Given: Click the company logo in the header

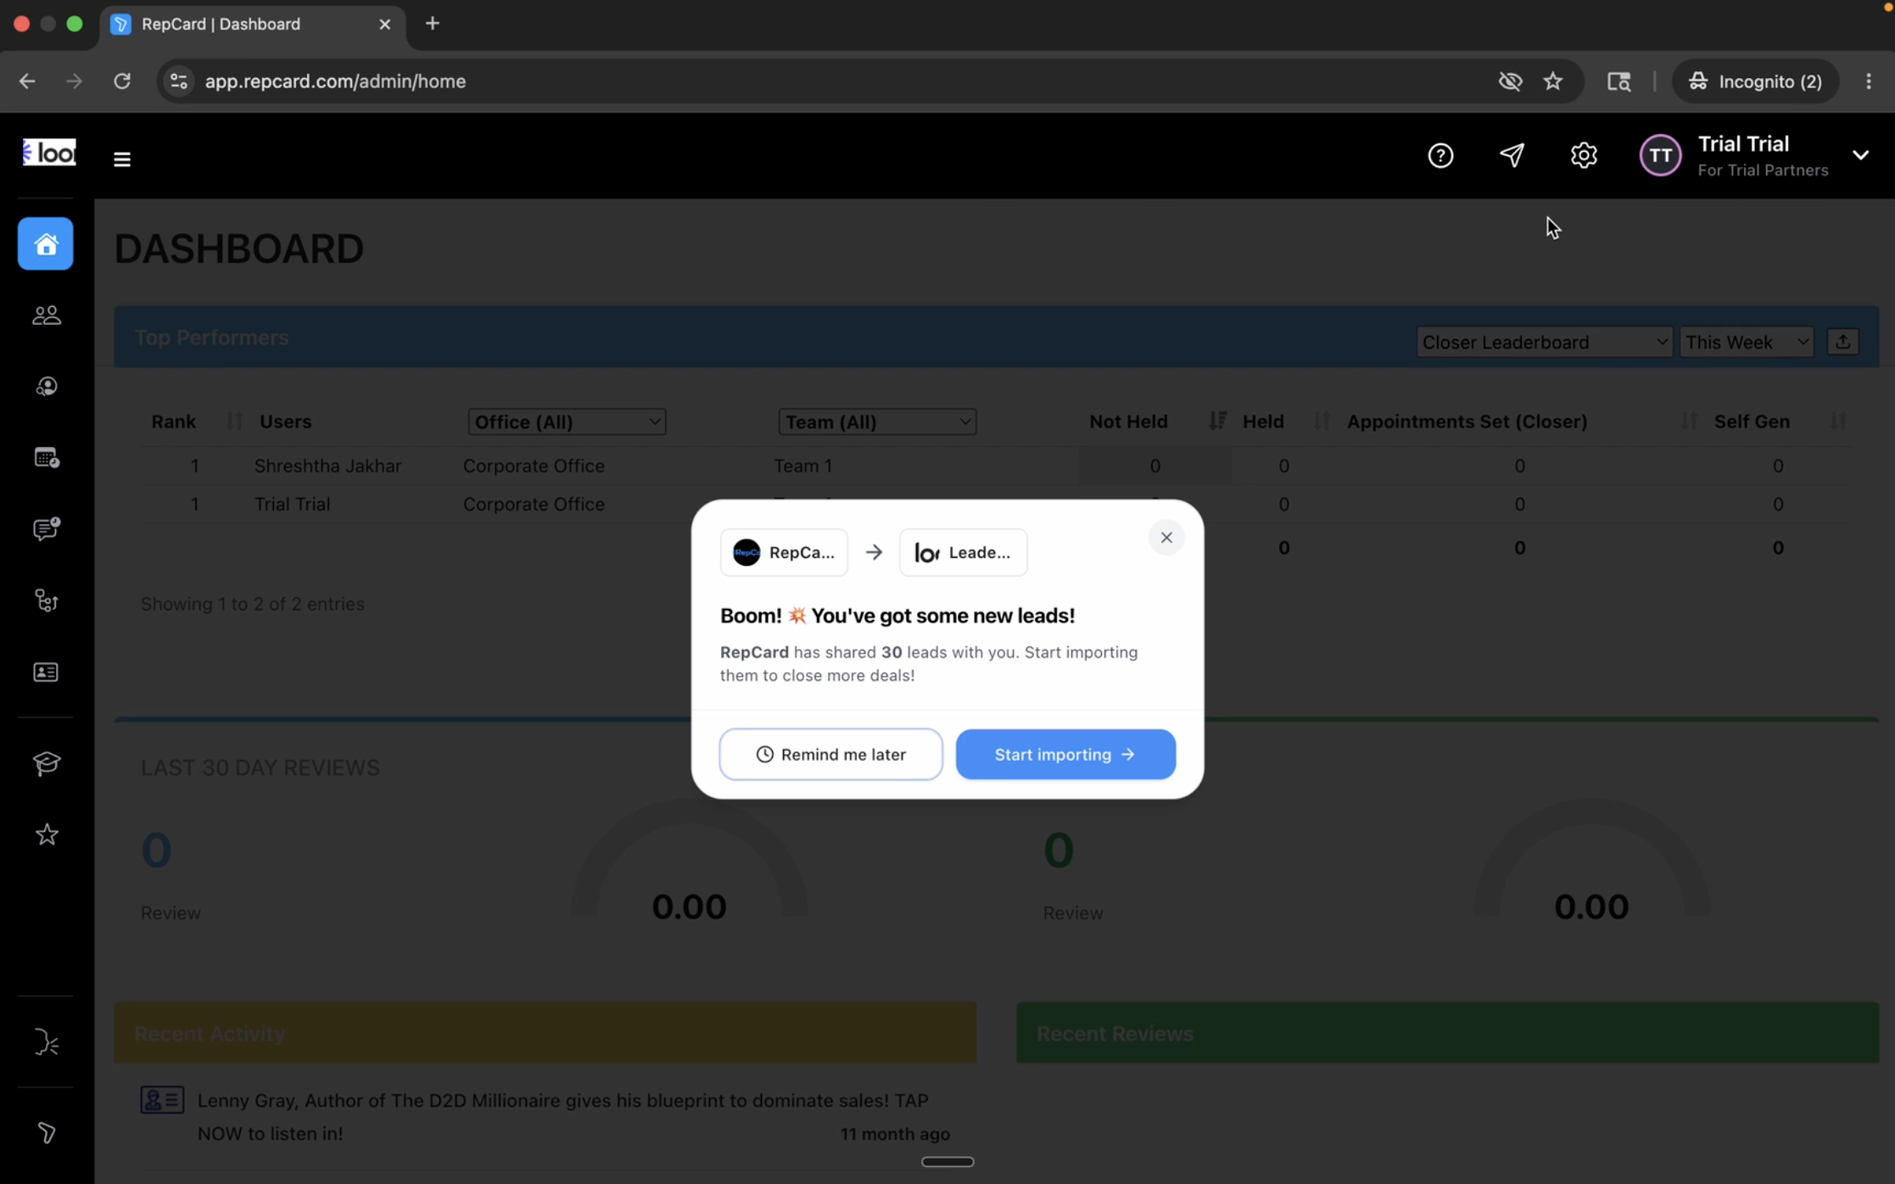Looking at the screenshot, I should tap(49, 153).
